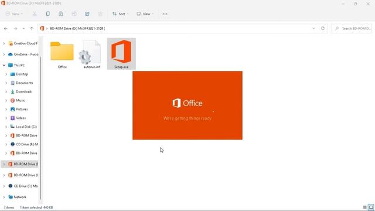The width and height of the screenshot is (375, 211).
Task: Open the See more ellipsis menu
Action: coord(165,14)
